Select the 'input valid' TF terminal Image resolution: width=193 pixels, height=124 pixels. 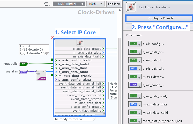point(23,64)
